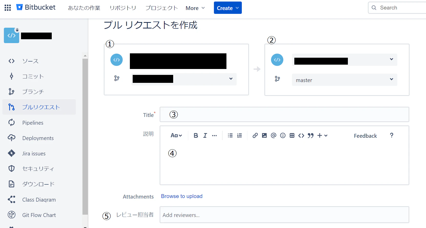Insert a numbered list

coord(240,135)
